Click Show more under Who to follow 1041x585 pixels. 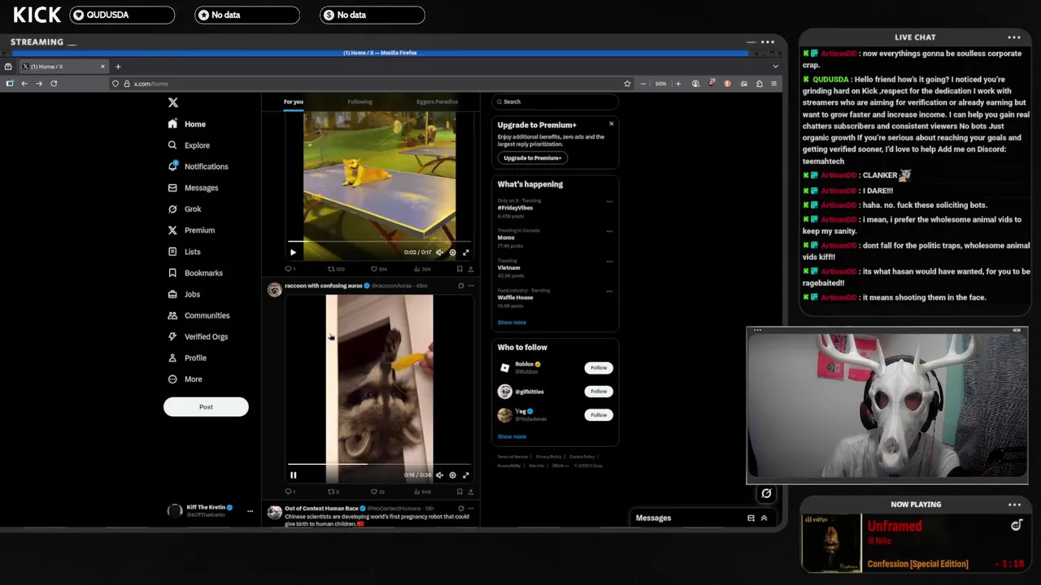pos(512,437)
